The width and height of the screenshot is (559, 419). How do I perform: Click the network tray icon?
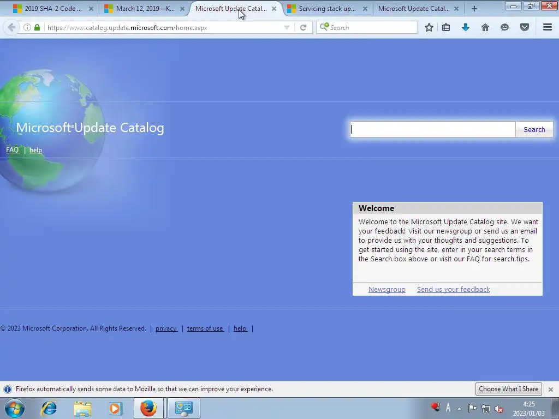click(486, 409)
